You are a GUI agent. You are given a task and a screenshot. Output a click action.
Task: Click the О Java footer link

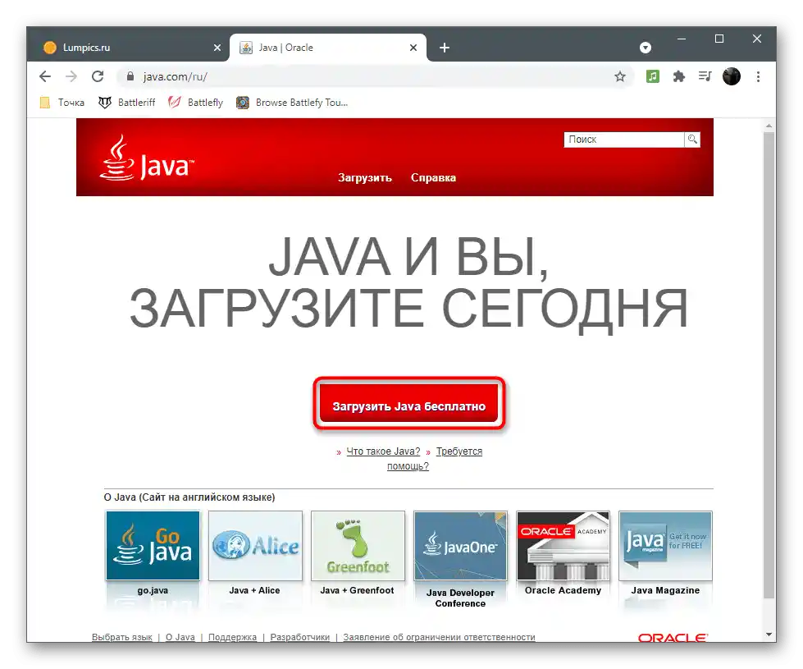pos(180,637)
